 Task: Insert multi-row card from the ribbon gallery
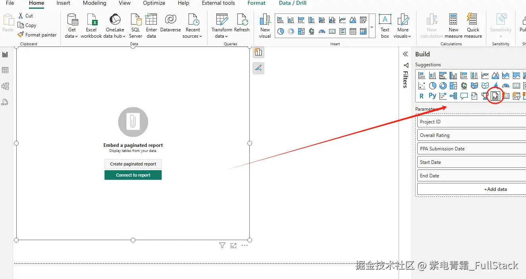[x=343, y=31]
